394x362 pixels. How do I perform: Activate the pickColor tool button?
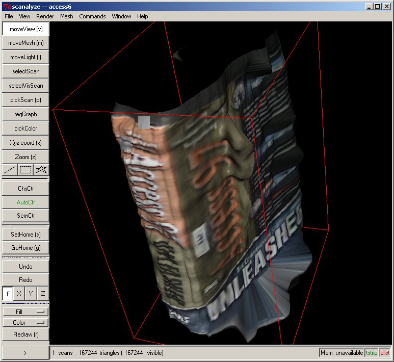click(25, 128)
